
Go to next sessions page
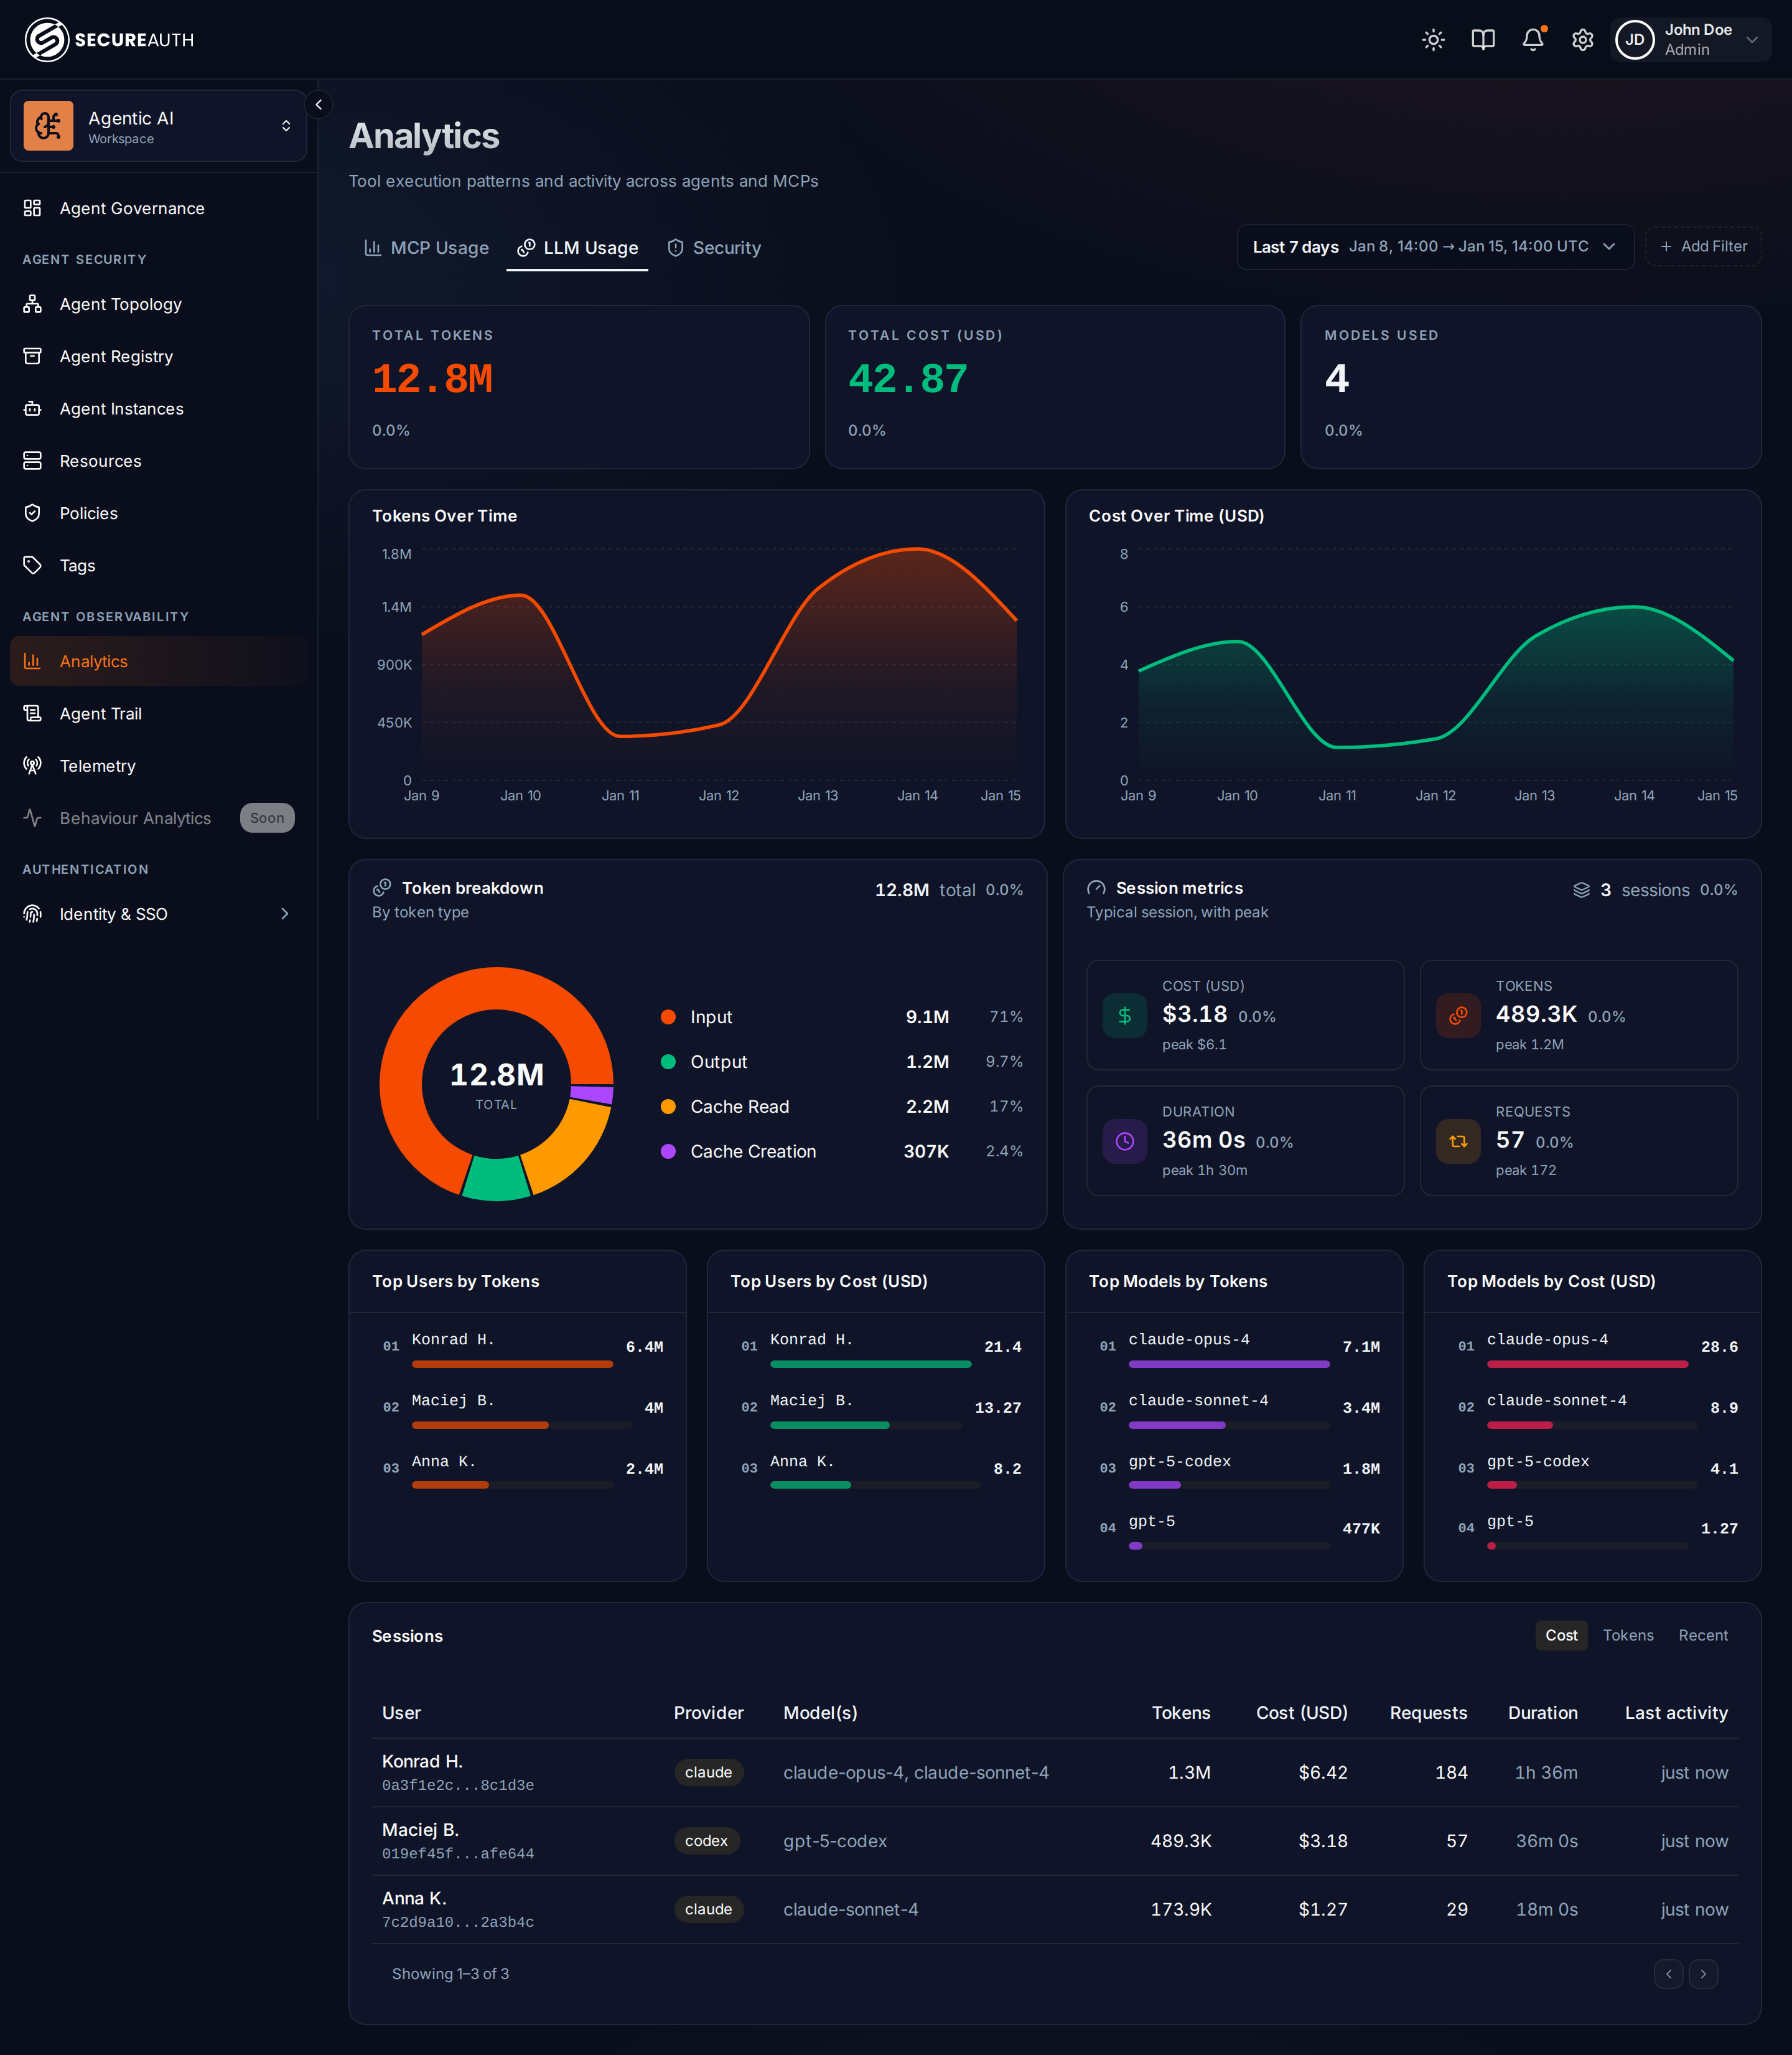pos(1703,1974)
